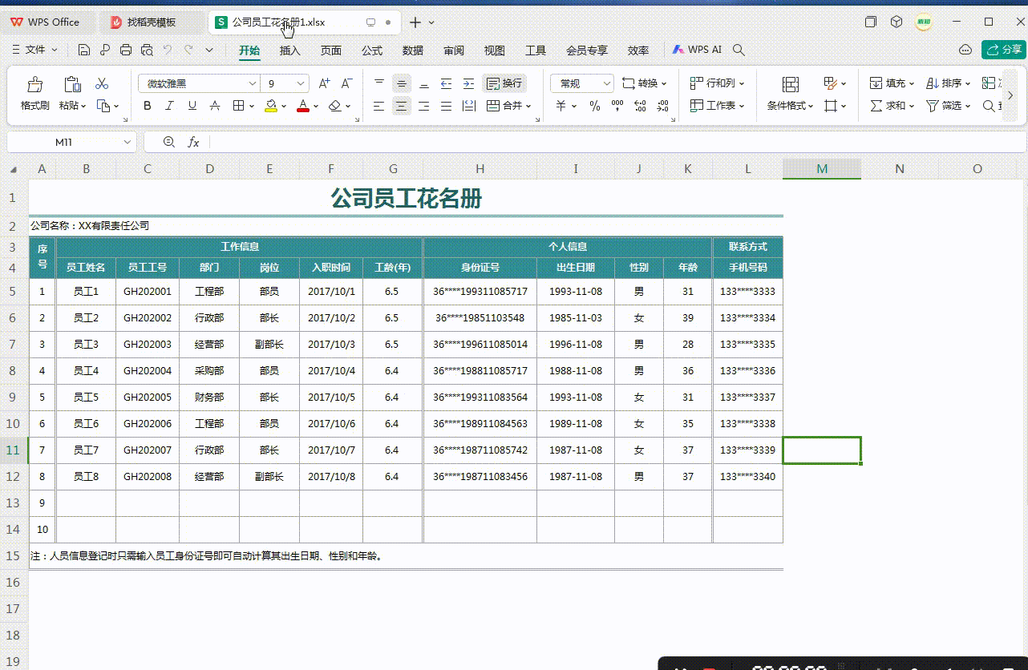The image size is (1028, 670).
Task: Expand the borders dropdown arrow
Action: (x=252, y=106)
